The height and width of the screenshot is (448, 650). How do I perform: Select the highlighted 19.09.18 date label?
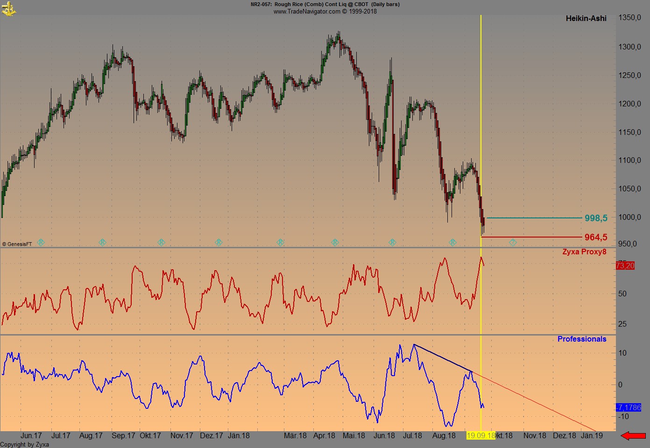point(481,436)
